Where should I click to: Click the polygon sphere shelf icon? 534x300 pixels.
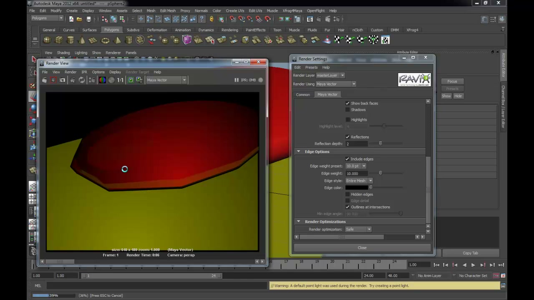pos(47,40)
